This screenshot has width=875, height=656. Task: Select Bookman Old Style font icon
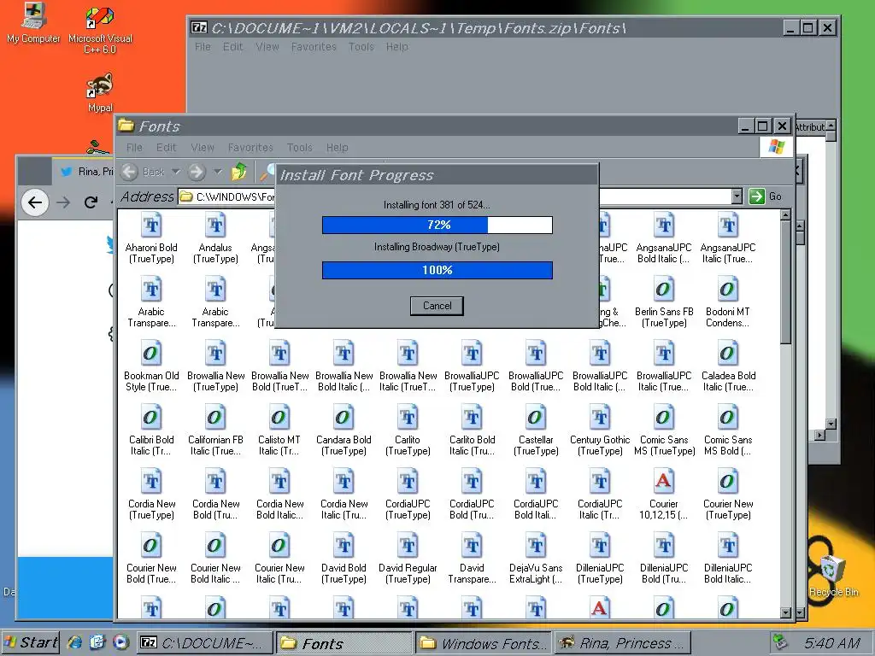click(151, 353)
